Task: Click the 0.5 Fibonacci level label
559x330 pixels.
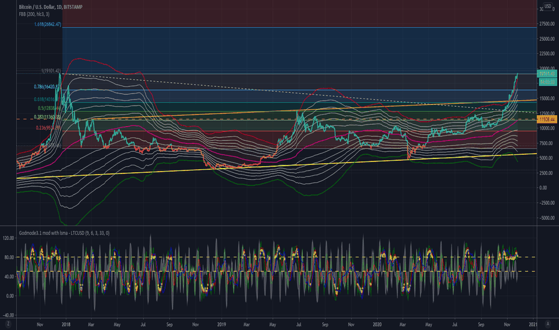Action: (x=49, y=108)
